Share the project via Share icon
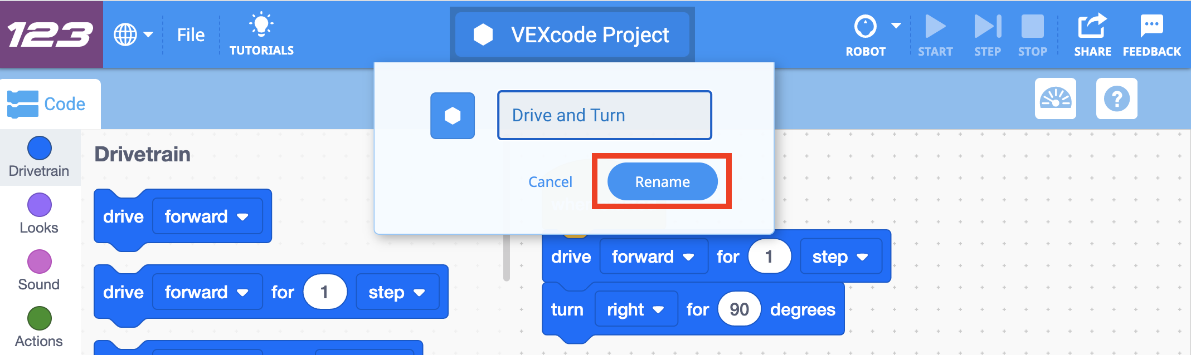Screen dimensions: 1191x355 (1092, 26)
